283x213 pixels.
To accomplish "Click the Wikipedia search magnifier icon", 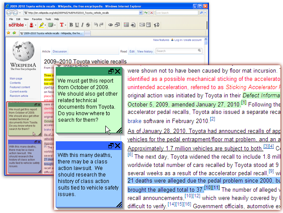I will tap(199, 50).
